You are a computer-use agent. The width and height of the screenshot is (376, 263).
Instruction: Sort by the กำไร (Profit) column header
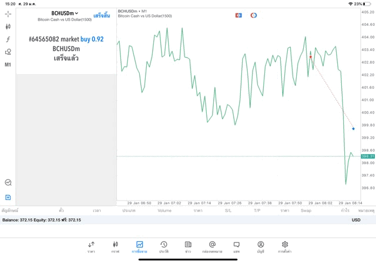click(x=345, y=211)
